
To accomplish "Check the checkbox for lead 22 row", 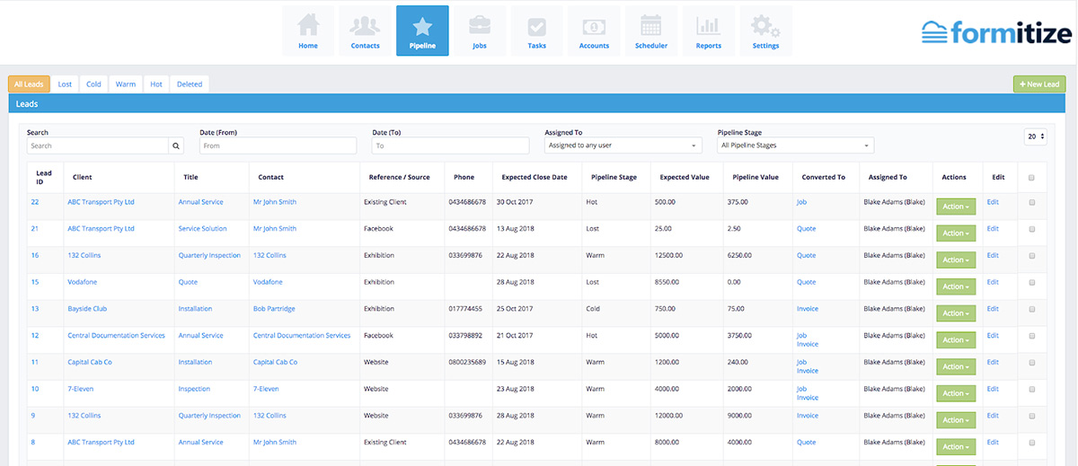I will pos(1031,203).
